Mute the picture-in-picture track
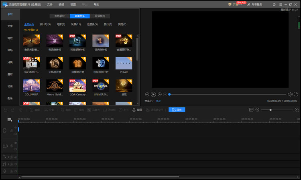The image size is (301, 180). (x=16, y=149)
